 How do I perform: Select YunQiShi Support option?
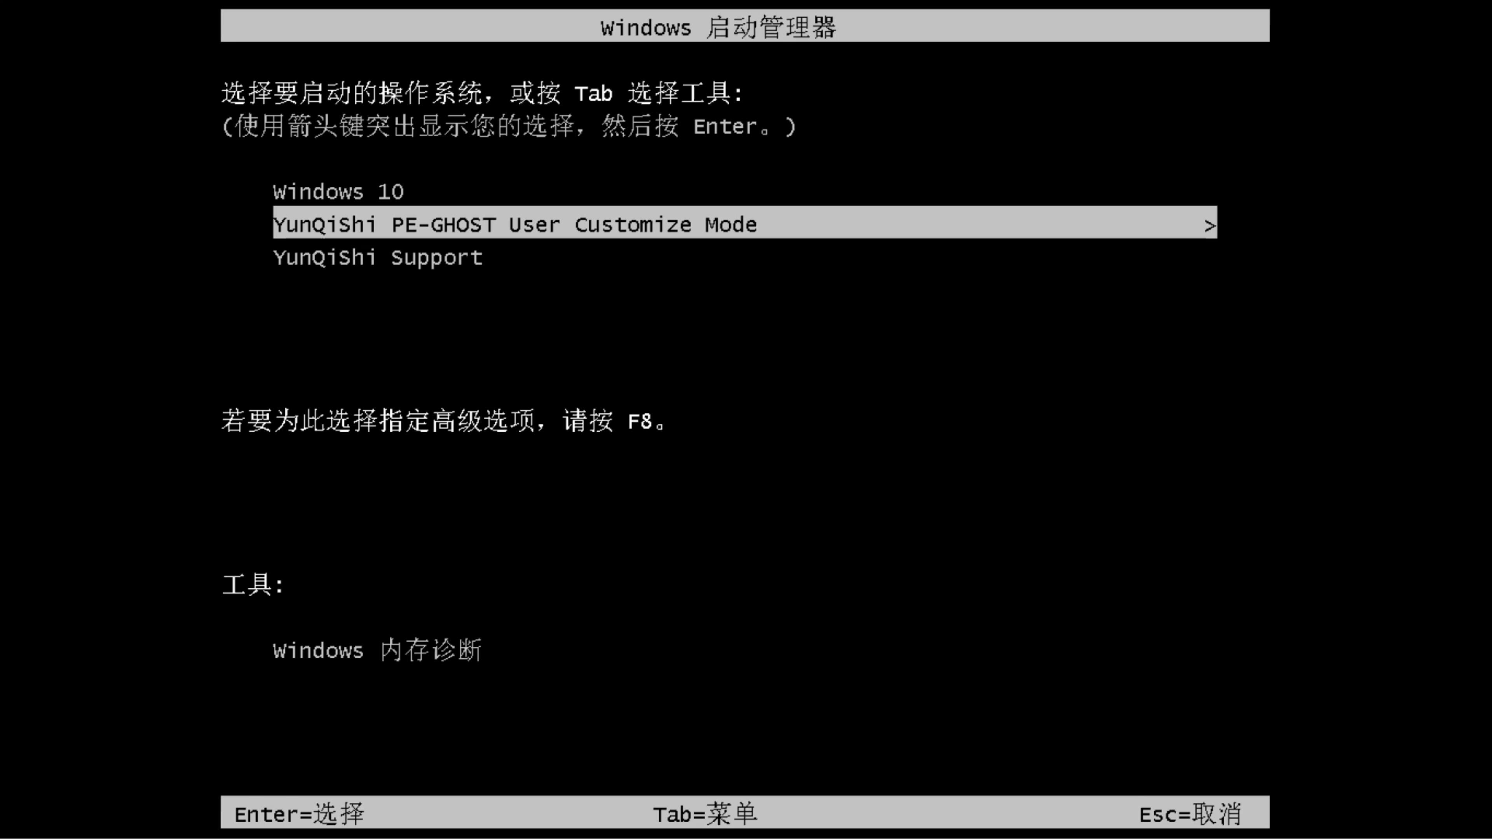(377, 257)
